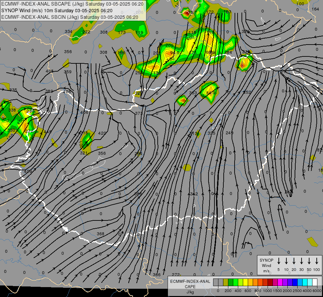The image size is (323, 297).
Task: Click the 20 m/s wind arrow symbol
Action: pyautogui.click(x=294, y=261)
